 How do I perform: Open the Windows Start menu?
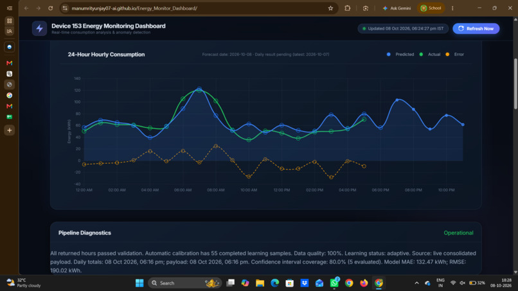click(x=139, y=283)
